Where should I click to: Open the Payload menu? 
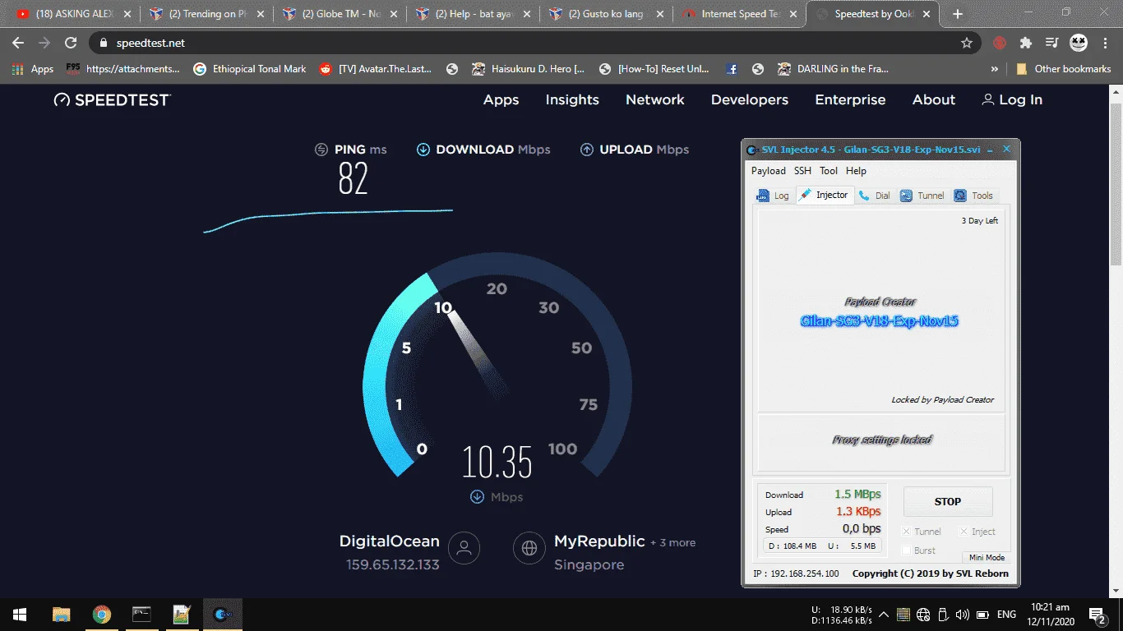pos(769,171)
